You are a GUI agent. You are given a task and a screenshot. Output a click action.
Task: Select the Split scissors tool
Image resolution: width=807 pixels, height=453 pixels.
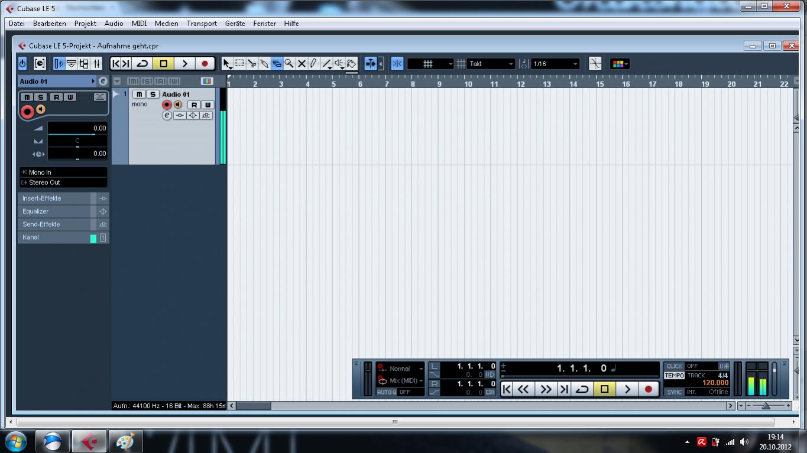pyautogui.click(x=252, y=64)
